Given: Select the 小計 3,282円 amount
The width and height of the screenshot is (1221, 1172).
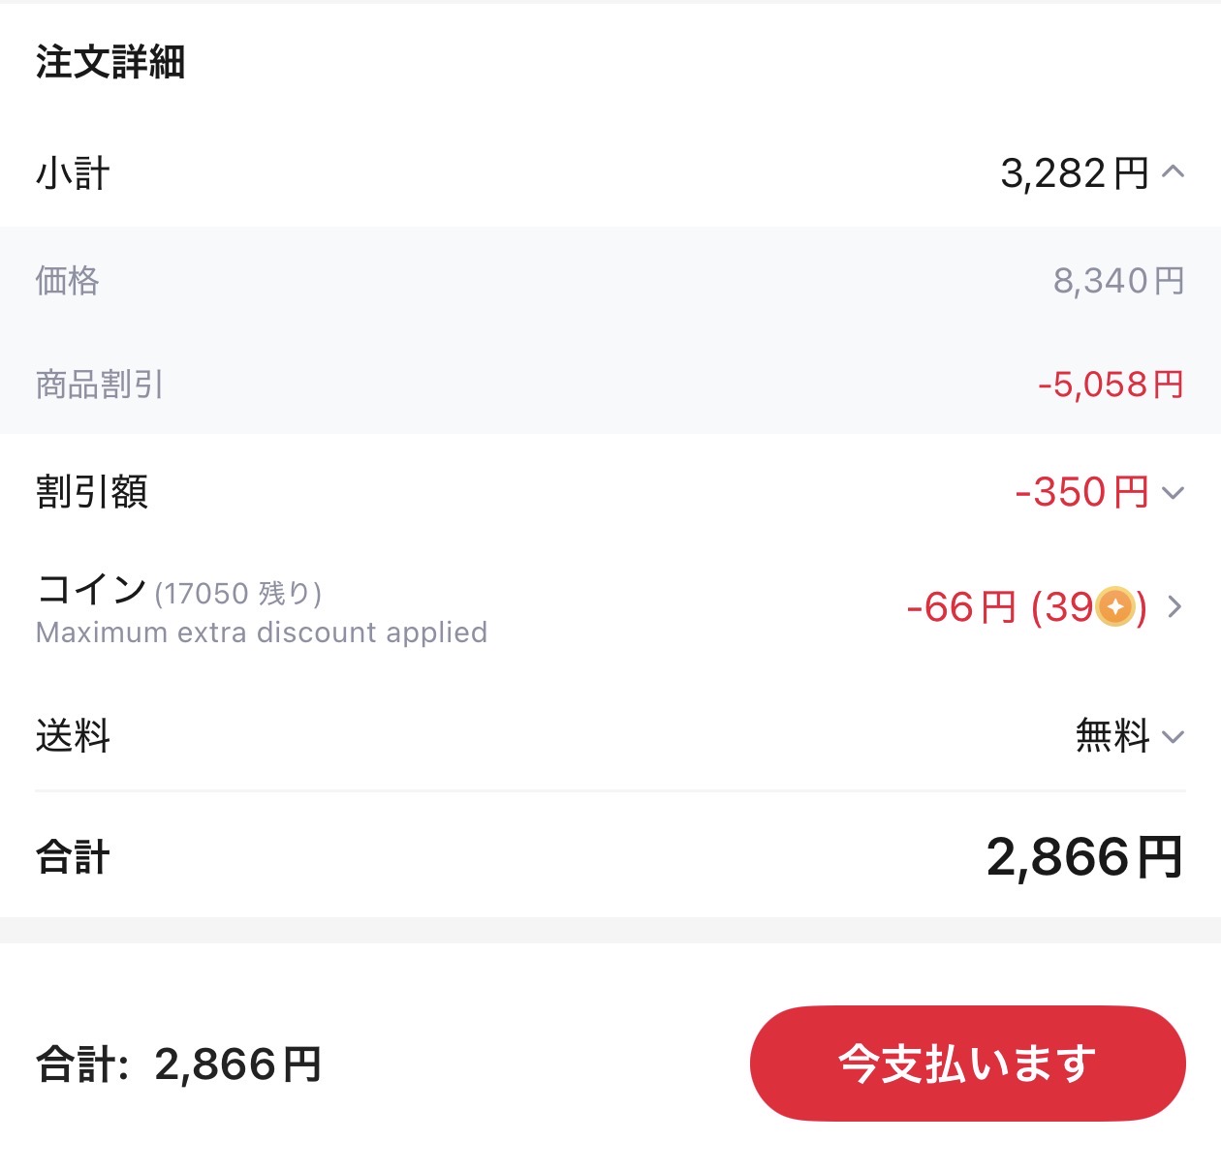Looking at the screenshot, I should (x=1075, y=173).
